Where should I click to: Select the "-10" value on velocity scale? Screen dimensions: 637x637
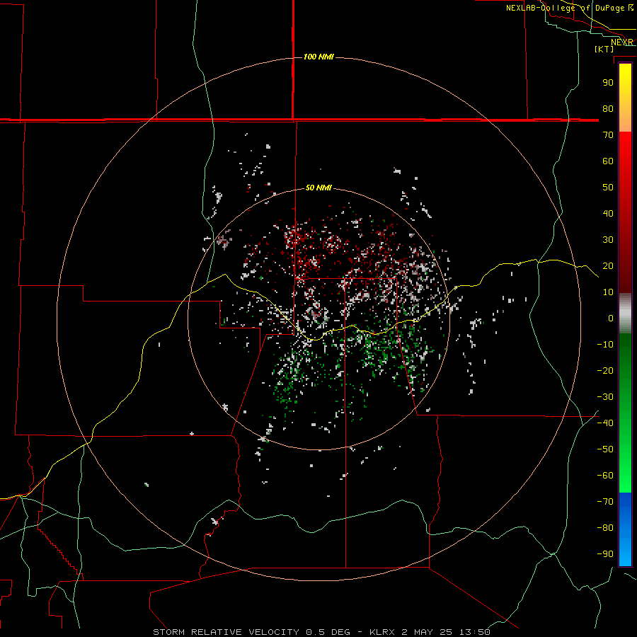tap(605, 345)
